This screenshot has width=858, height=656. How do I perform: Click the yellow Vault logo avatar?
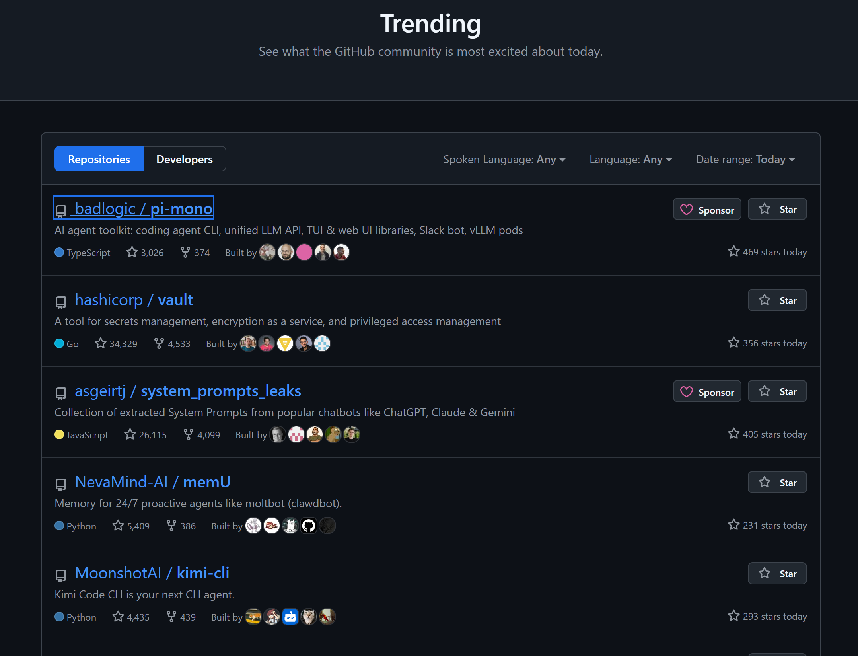click(285, 344)
